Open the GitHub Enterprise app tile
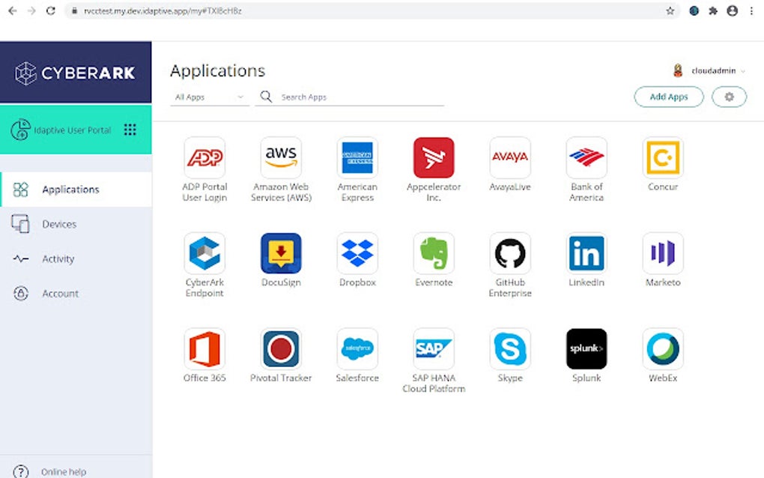Image resolution: width=764 pixels, height=478 pixels. click(x=509, y=253)
